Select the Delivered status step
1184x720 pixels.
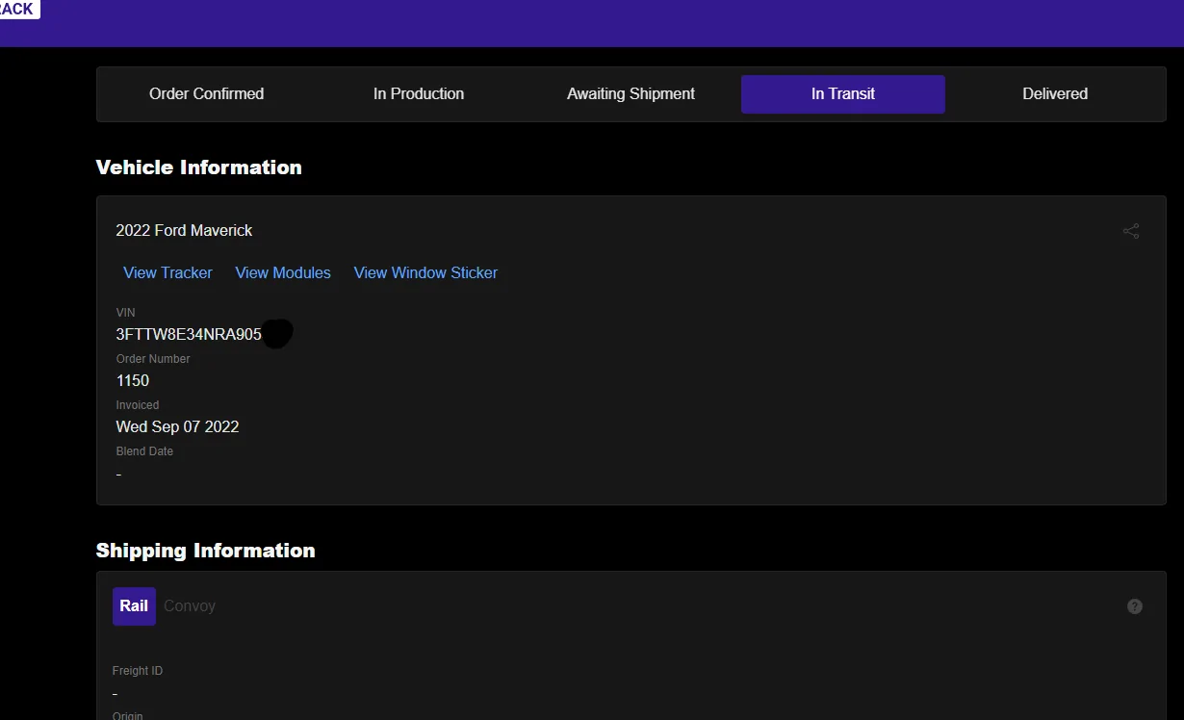pyautogui.click(x=1055, y=94)
